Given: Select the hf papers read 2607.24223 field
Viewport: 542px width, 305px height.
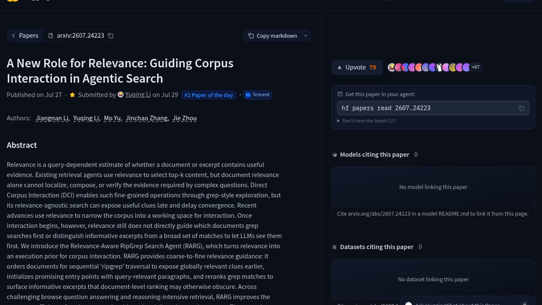Looking at the screenshot, I should click(433, 108).
